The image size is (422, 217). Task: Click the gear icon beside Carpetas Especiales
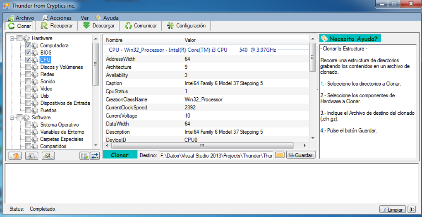tap(35, 139)
